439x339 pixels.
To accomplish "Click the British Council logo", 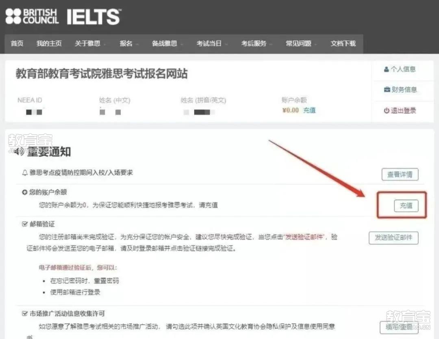I will click(x=32, y=16).
